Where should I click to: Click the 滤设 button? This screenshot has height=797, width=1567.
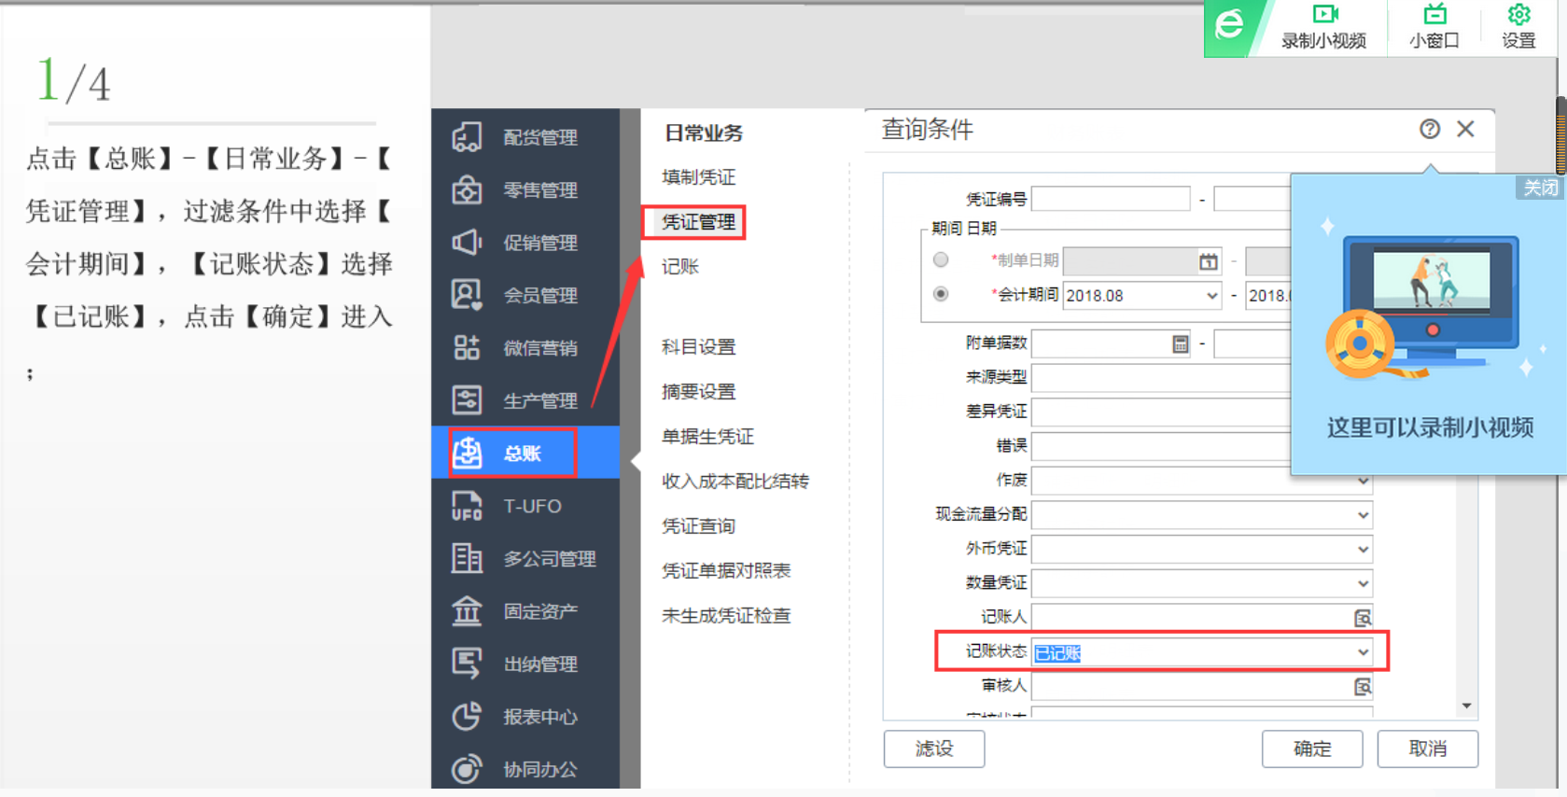click(x=934, y=748)
